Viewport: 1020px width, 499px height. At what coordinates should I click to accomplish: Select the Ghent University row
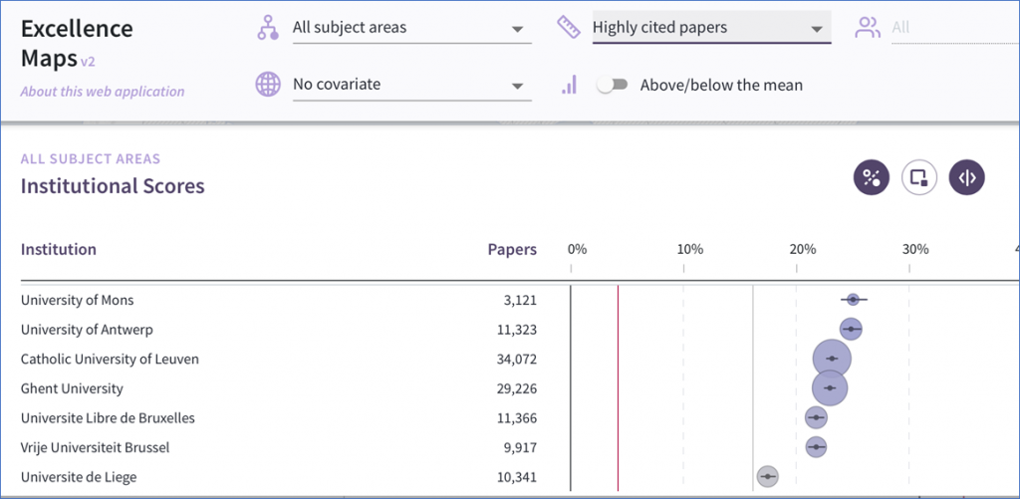coord(520,388)
